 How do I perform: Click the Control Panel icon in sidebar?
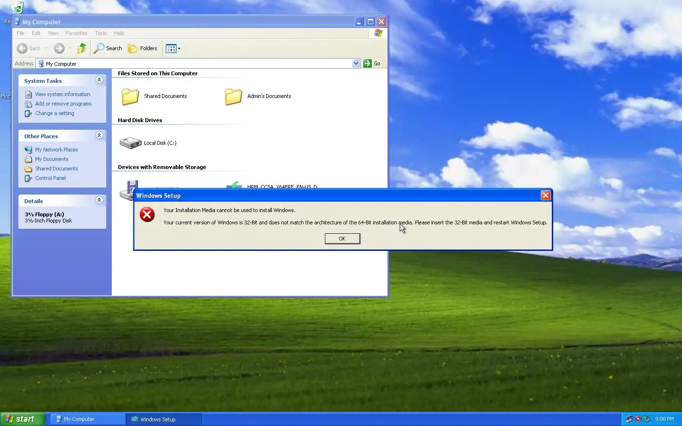28,178
